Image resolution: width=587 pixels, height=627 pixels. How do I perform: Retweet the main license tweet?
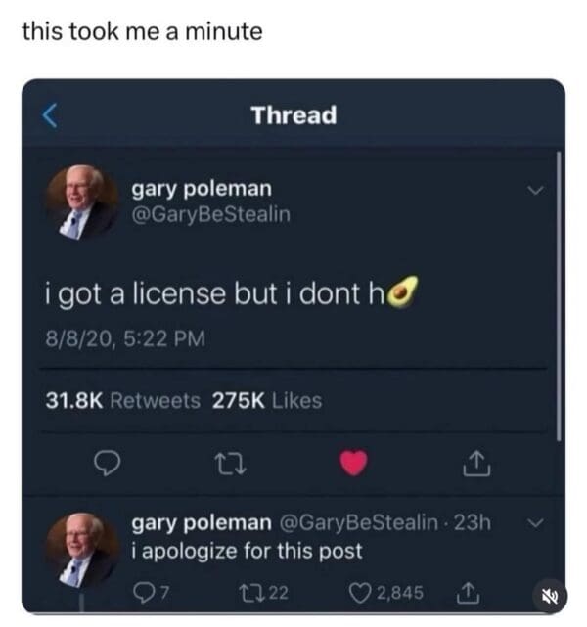click(x=230, y=464)
